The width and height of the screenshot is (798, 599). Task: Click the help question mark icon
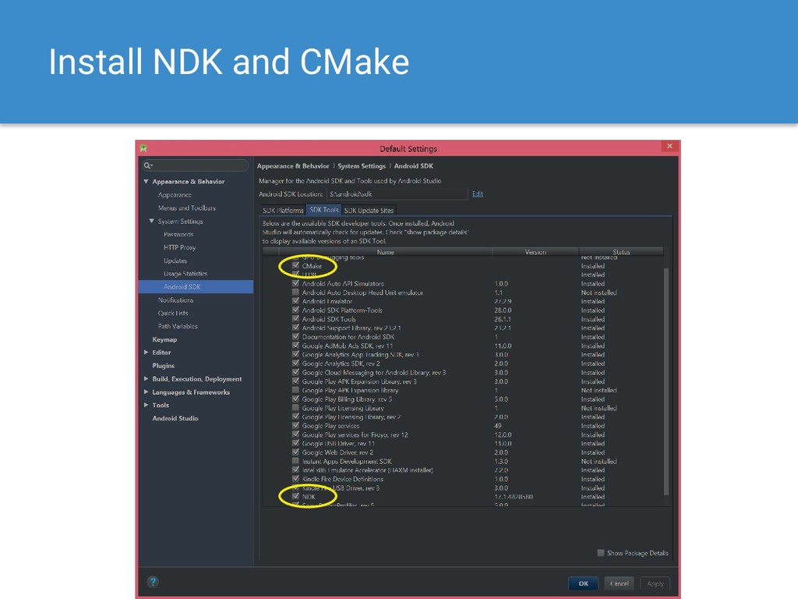[x=153, y=582]
